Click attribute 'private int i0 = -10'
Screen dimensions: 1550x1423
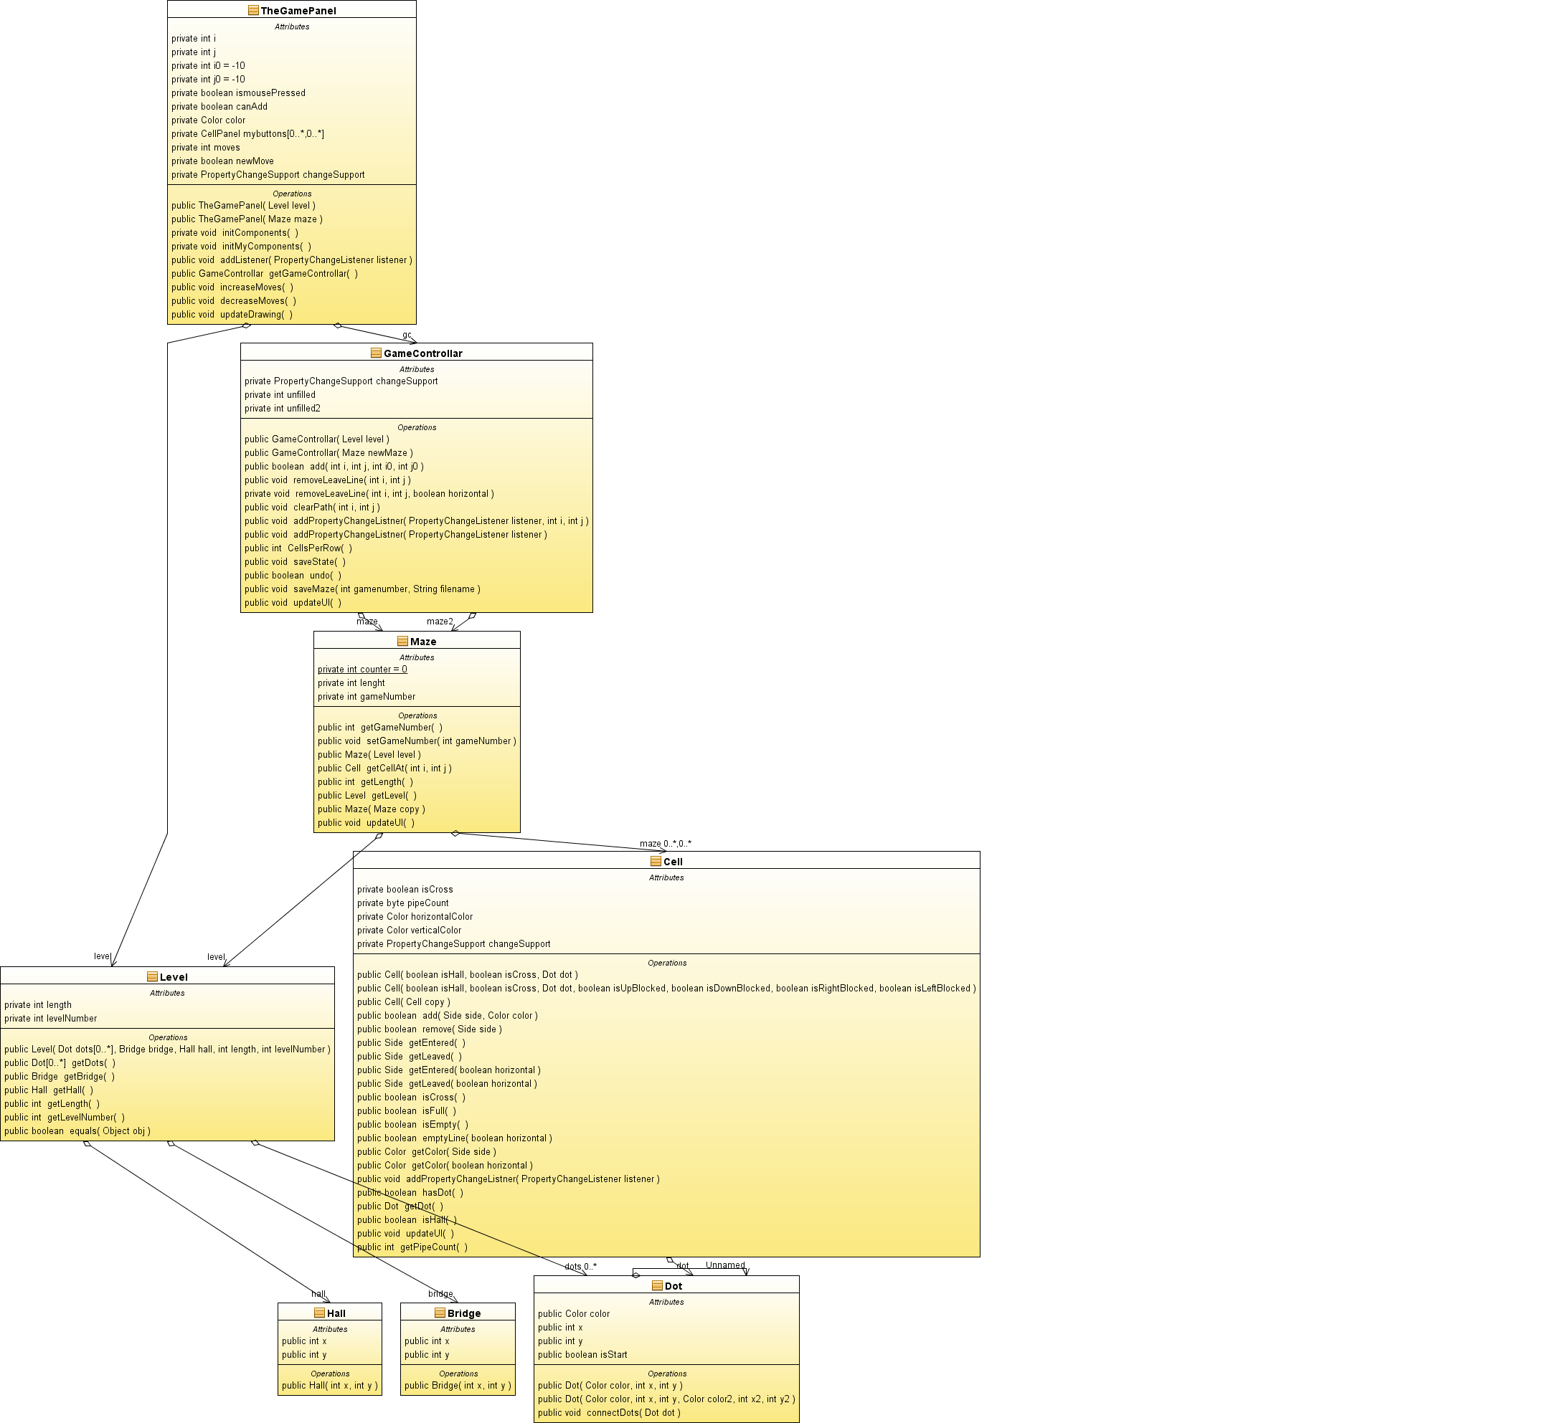[208, 66]
